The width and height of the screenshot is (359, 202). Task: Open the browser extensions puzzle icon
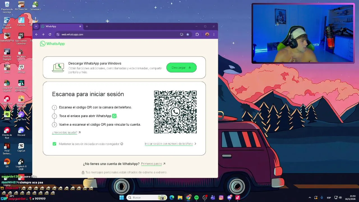tap(197, 35)
